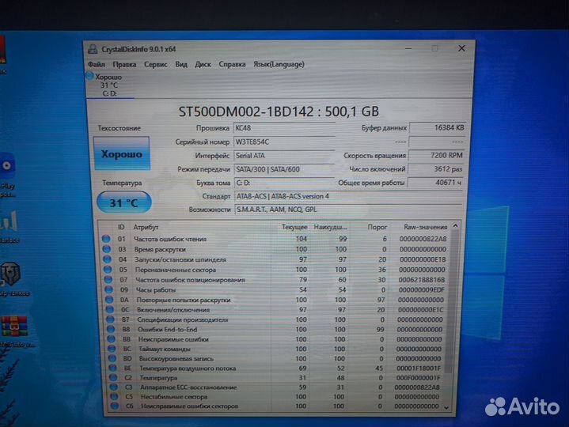Viewport: 569px width, 427px height.
Task: Click status icon for C6 Неисправимые ошибки секторов
Action: [114, 406]
